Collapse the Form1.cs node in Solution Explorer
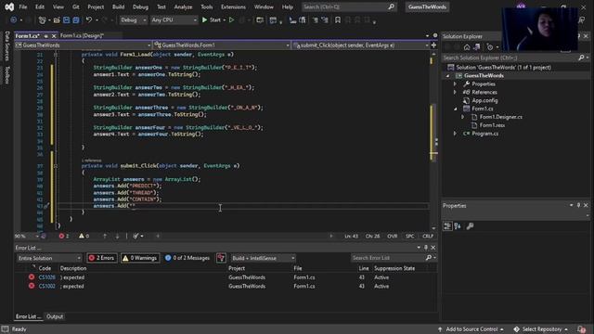 coord(456,109)
